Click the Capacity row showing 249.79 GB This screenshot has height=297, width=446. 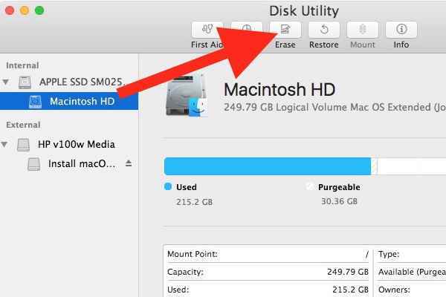268,272
